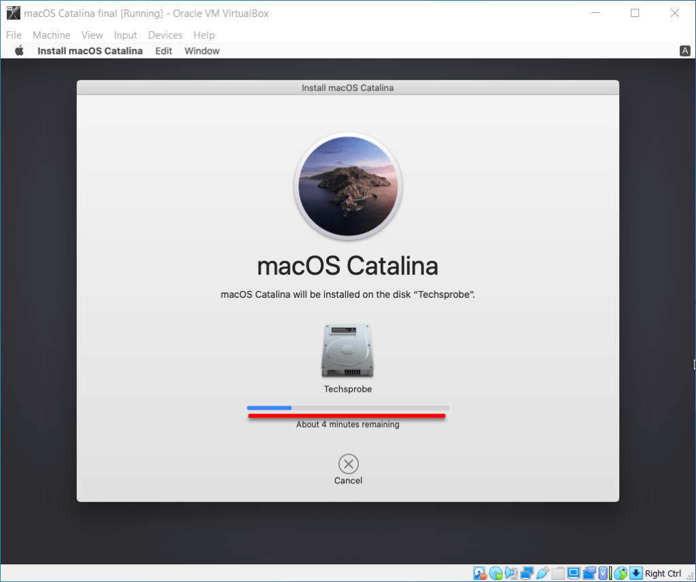This screenshot has height=582, width=696.
Task: Click the recording status icon
Action: 589,573
